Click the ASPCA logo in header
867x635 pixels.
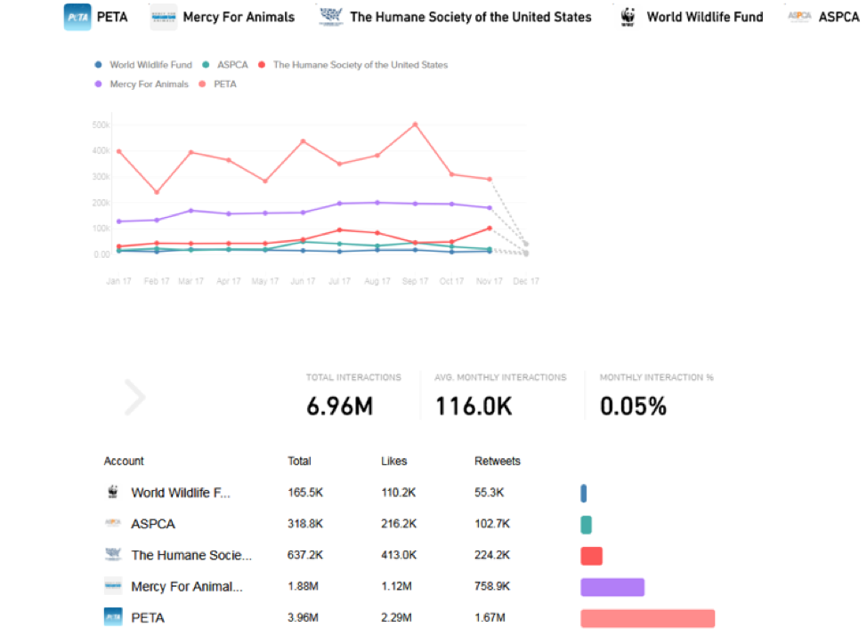799,17
